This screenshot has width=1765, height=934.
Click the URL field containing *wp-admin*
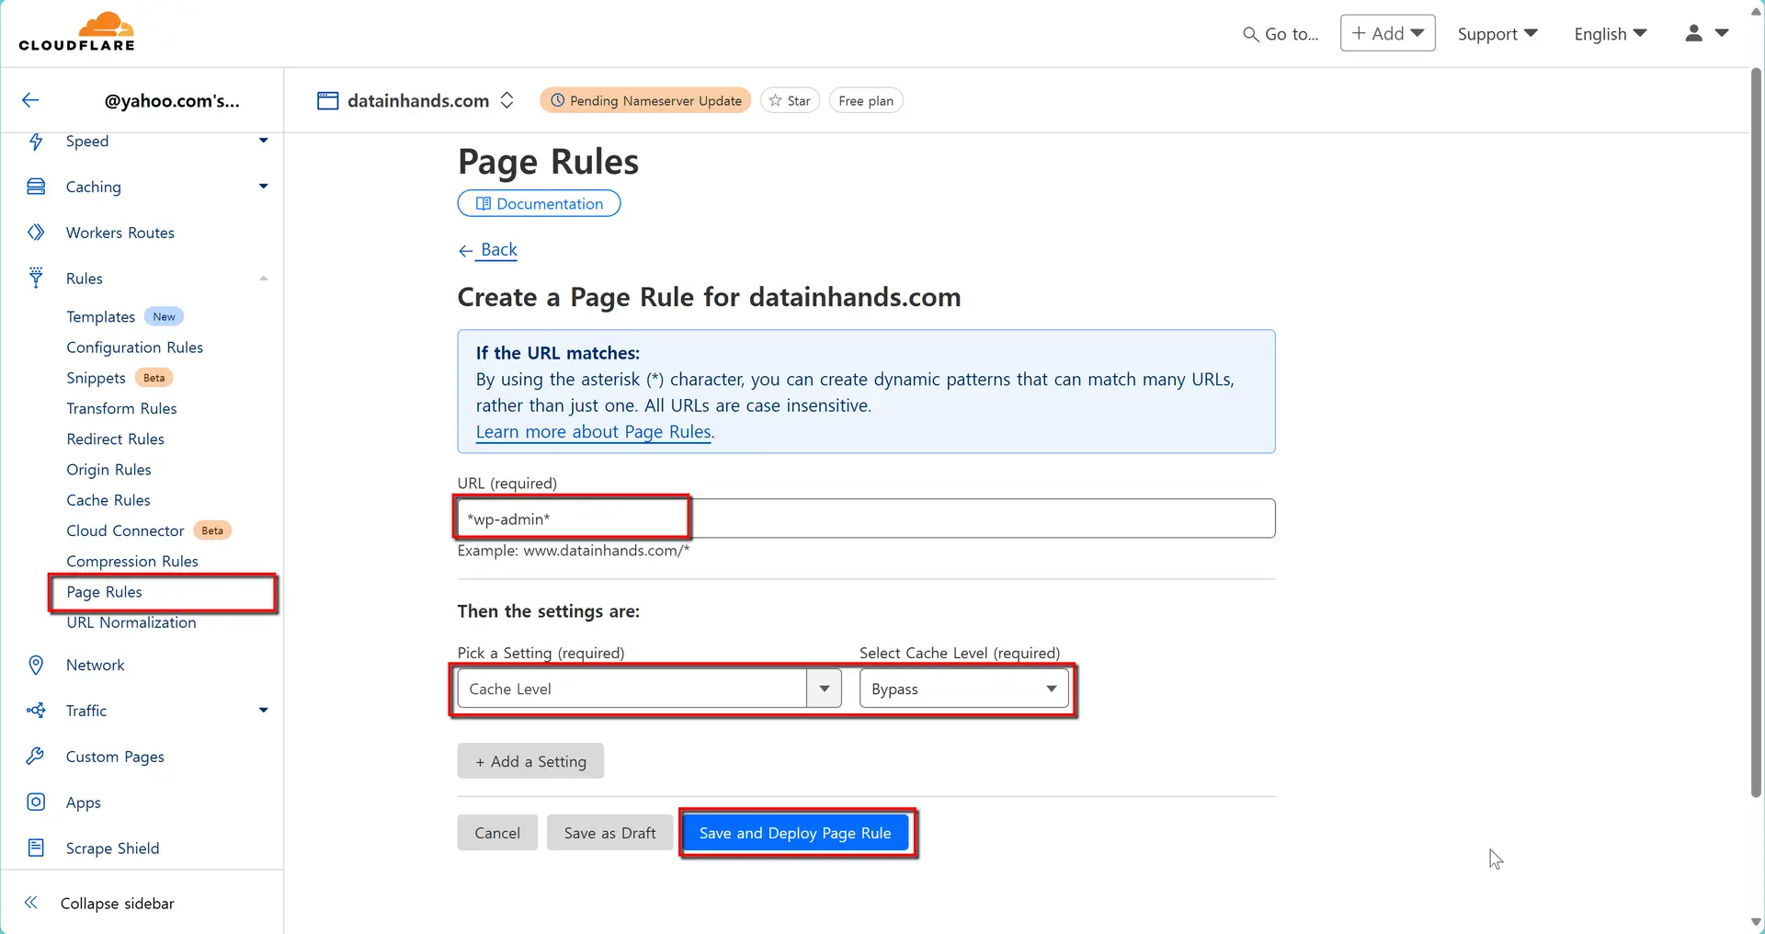click(x=571, y=518)
